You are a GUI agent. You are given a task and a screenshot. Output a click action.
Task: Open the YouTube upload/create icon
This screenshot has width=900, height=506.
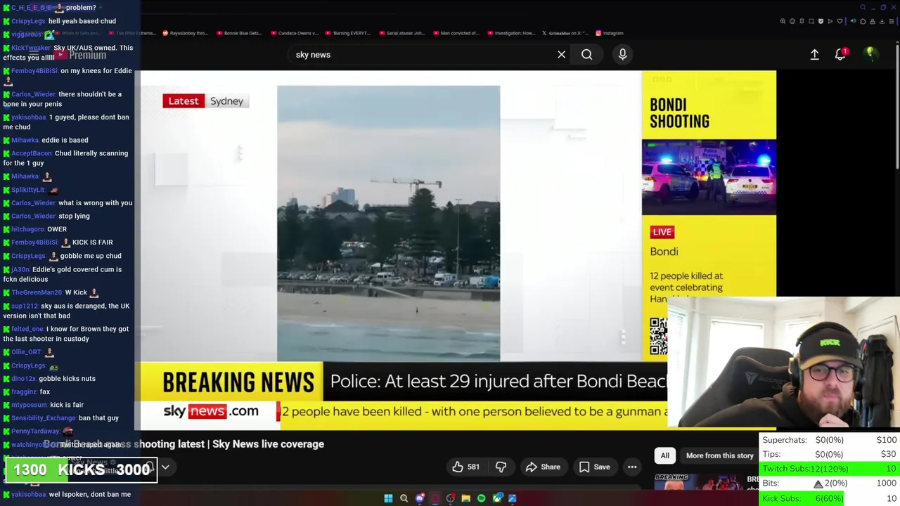click(x=814, y=54)
